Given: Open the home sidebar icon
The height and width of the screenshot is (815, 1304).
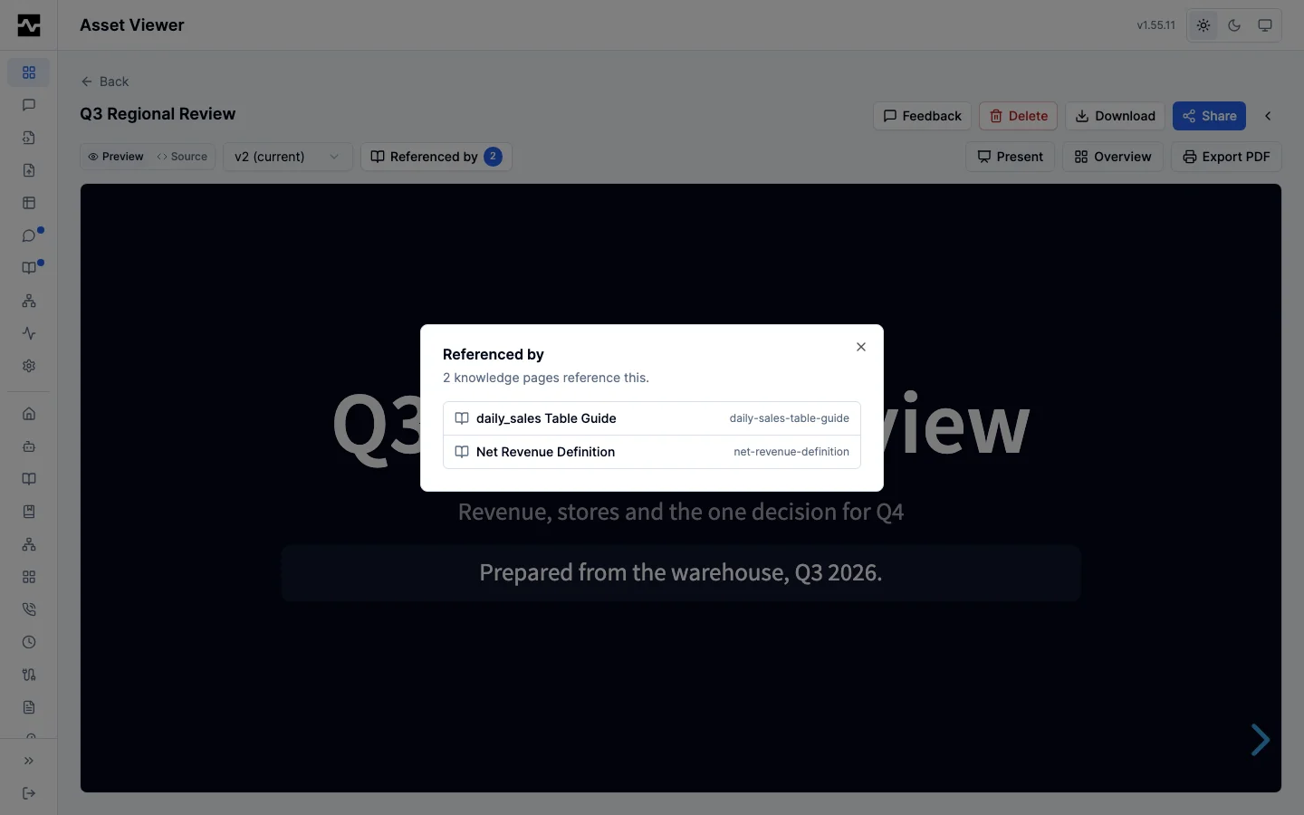Looking at the screenshot, I should coord(29,414).
